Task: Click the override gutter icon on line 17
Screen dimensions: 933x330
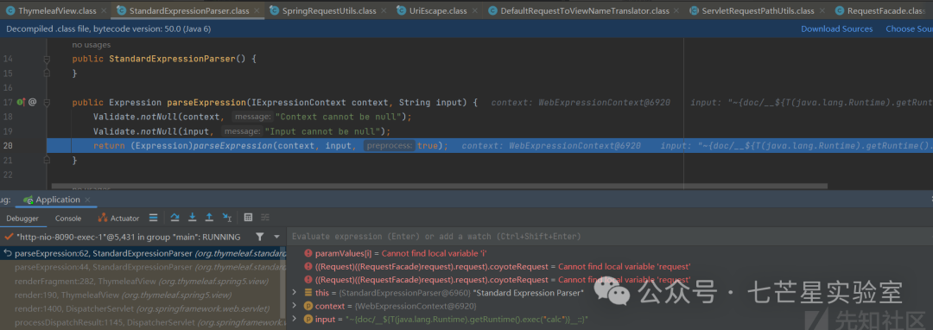Action: click(21, 102)
